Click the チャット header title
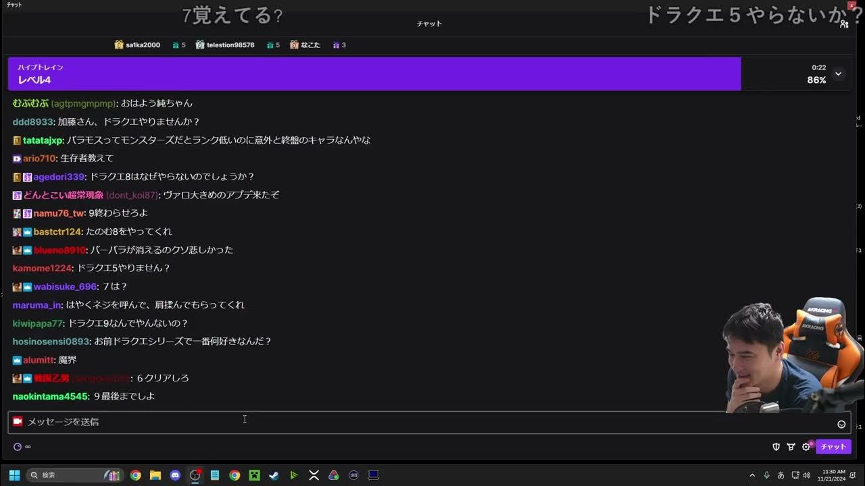The width and height of the screenshot is (865, 486). pyautogui.click(x=429, y=24)
